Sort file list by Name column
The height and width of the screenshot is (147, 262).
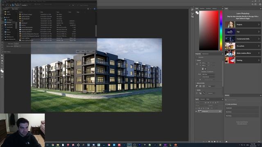(x=21, y=12)
